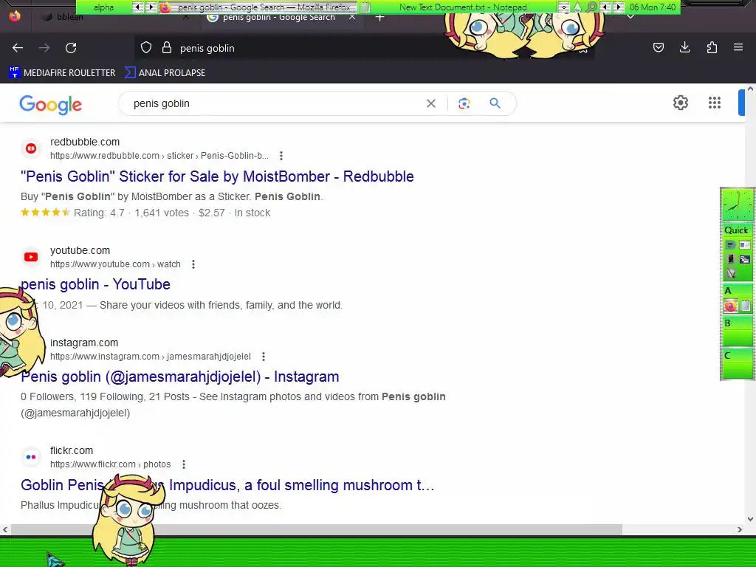
Task: Open the Pocket save icon
Action: pyautogui.click(x=658, y=47)
